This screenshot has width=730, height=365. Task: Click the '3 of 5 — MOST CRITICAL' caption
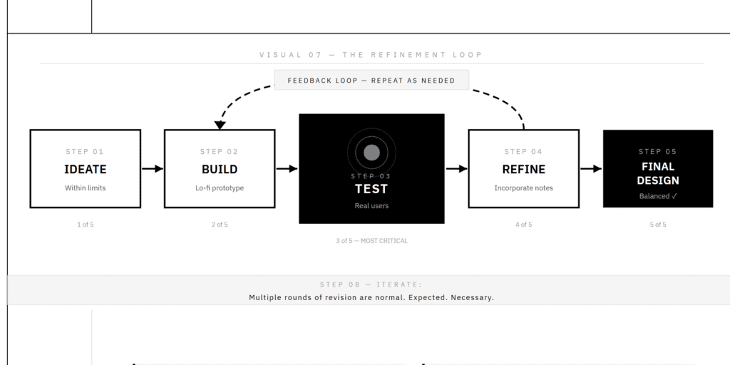click(x=371, y=241)
